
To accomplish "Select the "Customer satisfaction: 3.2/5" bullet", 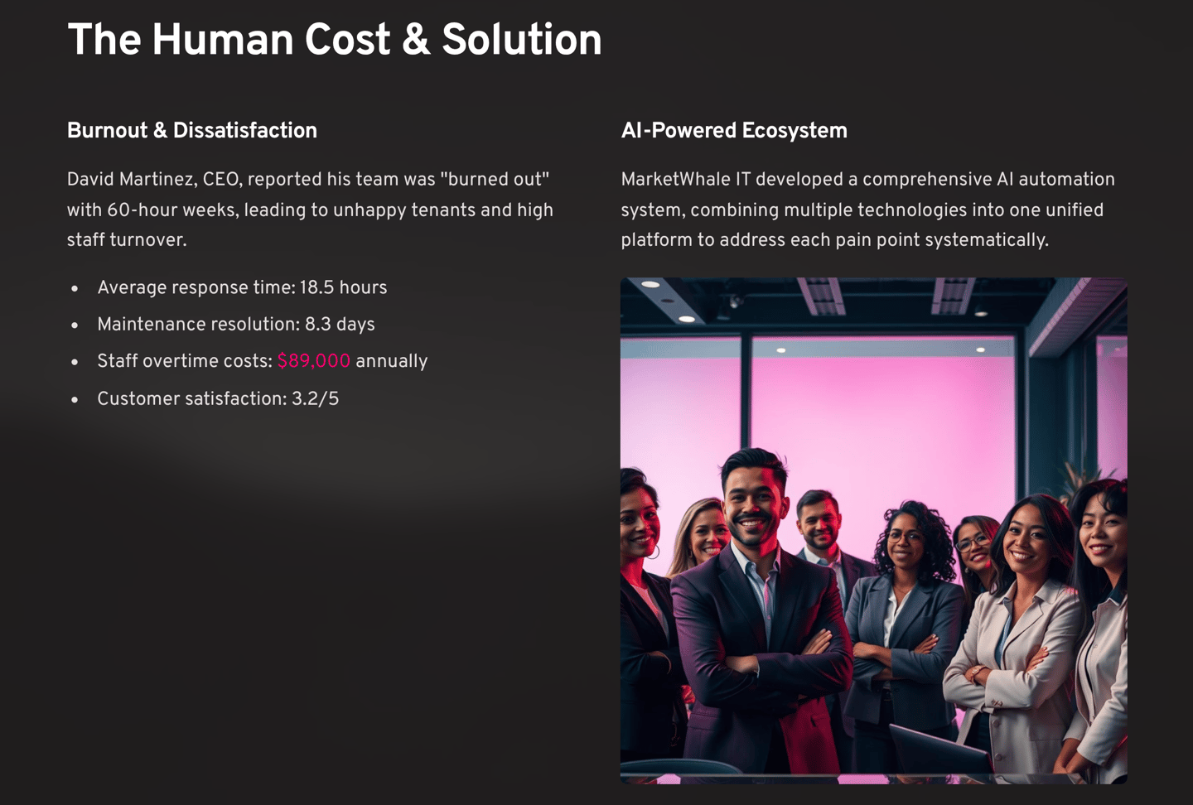I will click(x=218, y=399).
